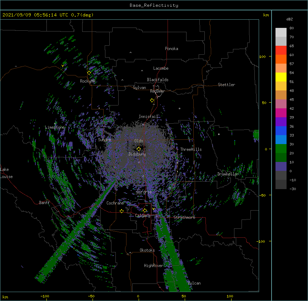Select the magenta 39-42 dBZ legend swatch
The width and height of the screenshot is (308, 301).
[x=281, y=113]
